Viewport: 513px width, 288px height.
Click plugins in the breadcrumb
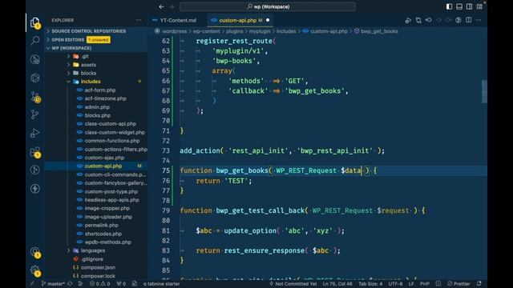click(x=235, y=31)
